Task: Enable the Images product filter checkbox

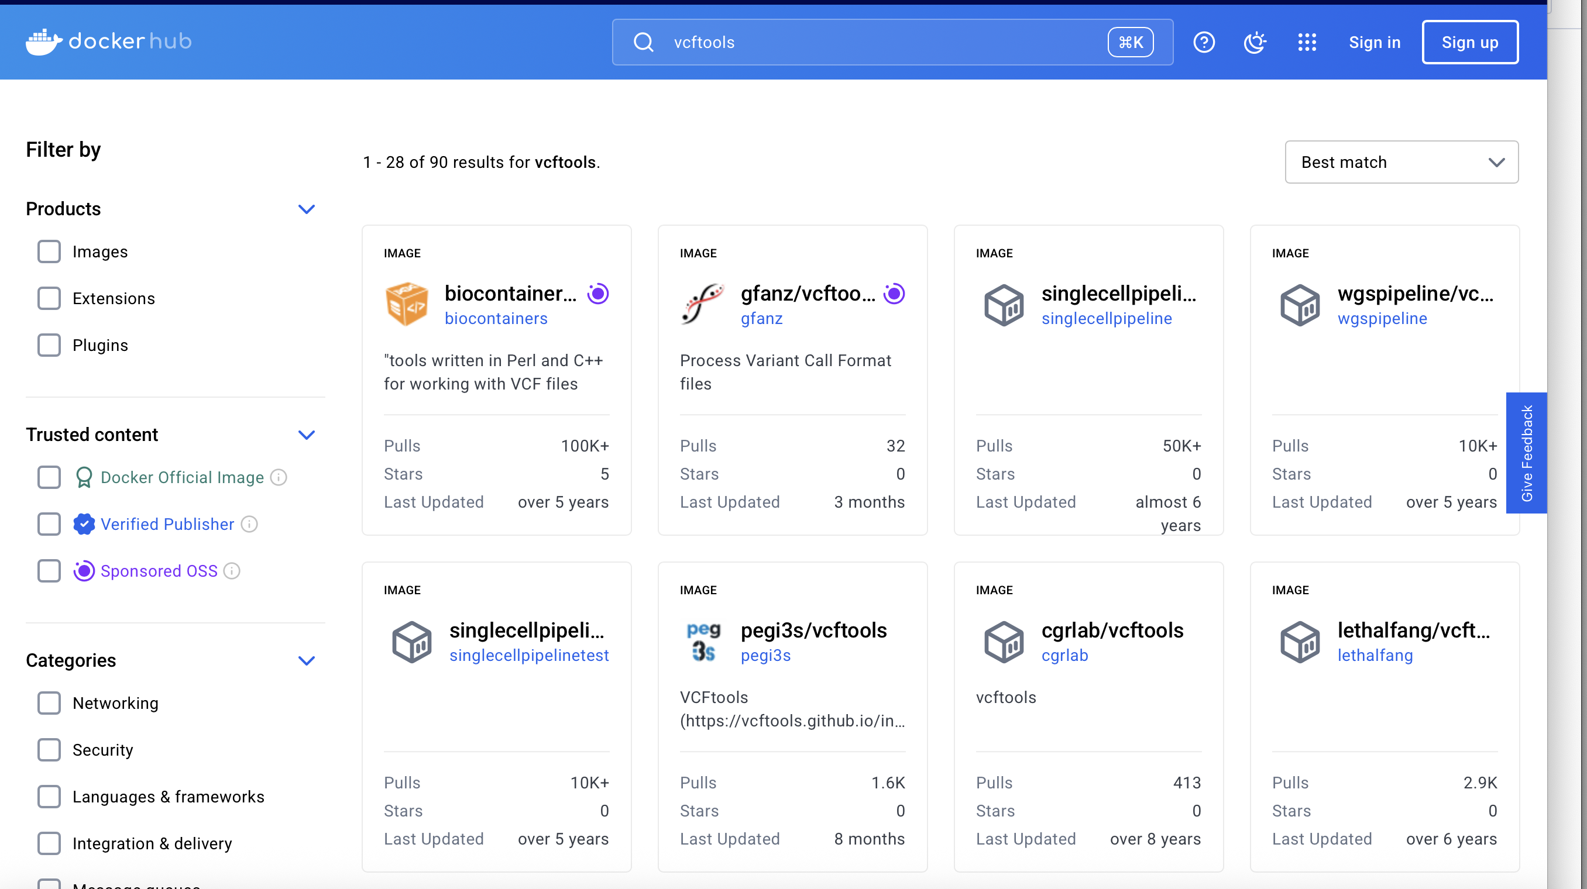Action: click(x=49, y=252)
